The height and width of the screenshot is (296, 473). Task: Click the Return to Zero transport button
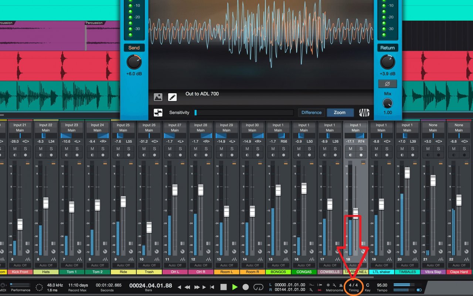click(x=212, y=287)
